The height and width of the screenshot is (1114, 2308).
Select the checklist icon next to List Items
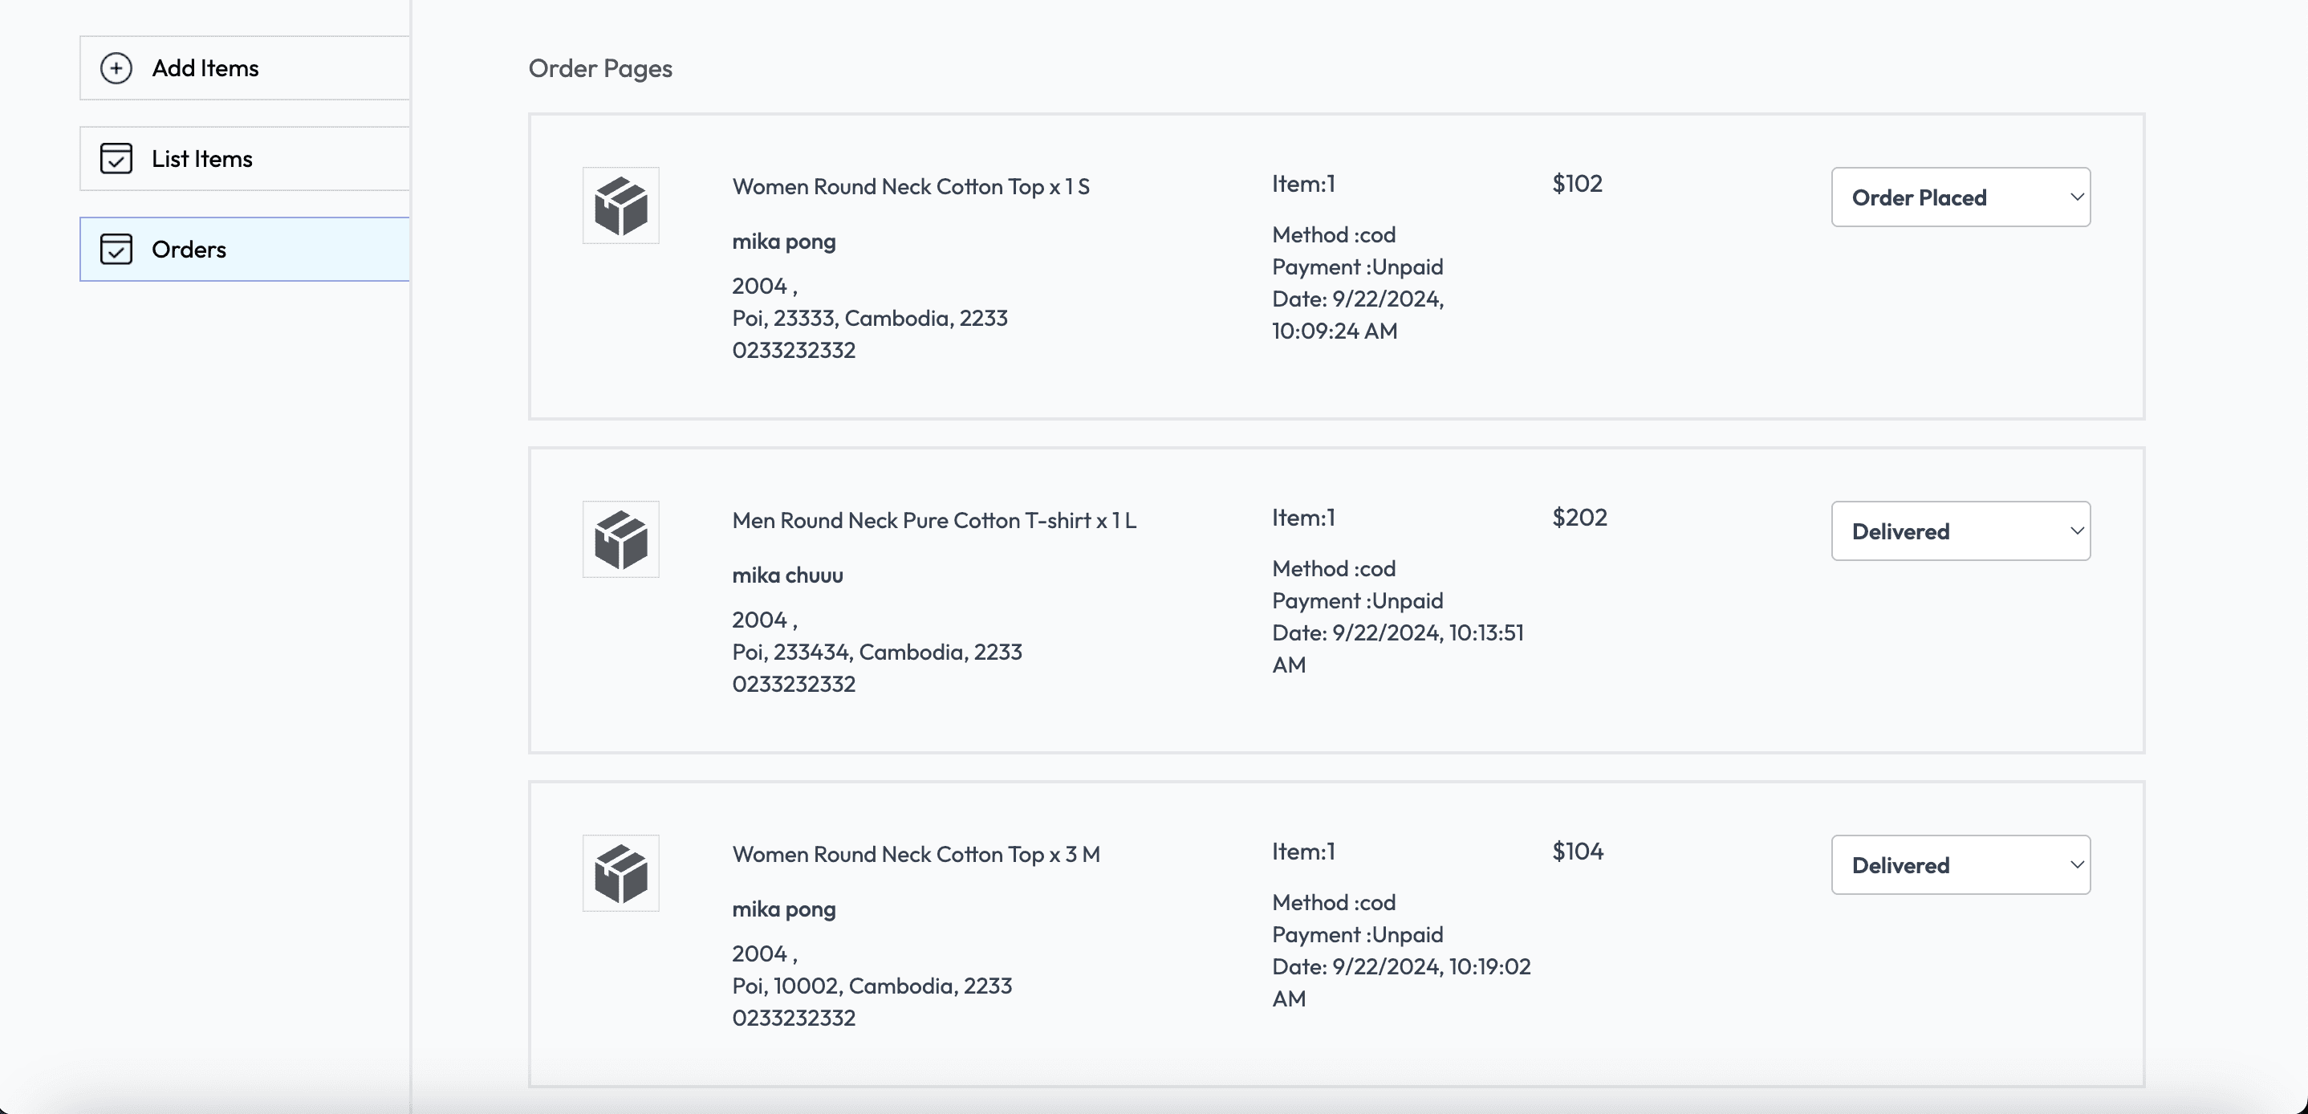(x=116, y=158)
